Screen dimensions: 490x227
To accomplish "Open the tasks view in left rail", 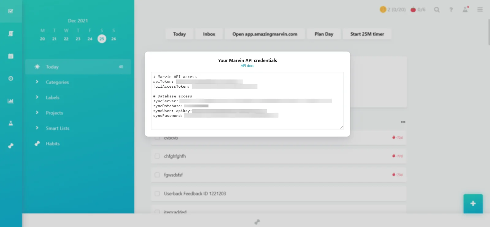I will pos(11,11).
